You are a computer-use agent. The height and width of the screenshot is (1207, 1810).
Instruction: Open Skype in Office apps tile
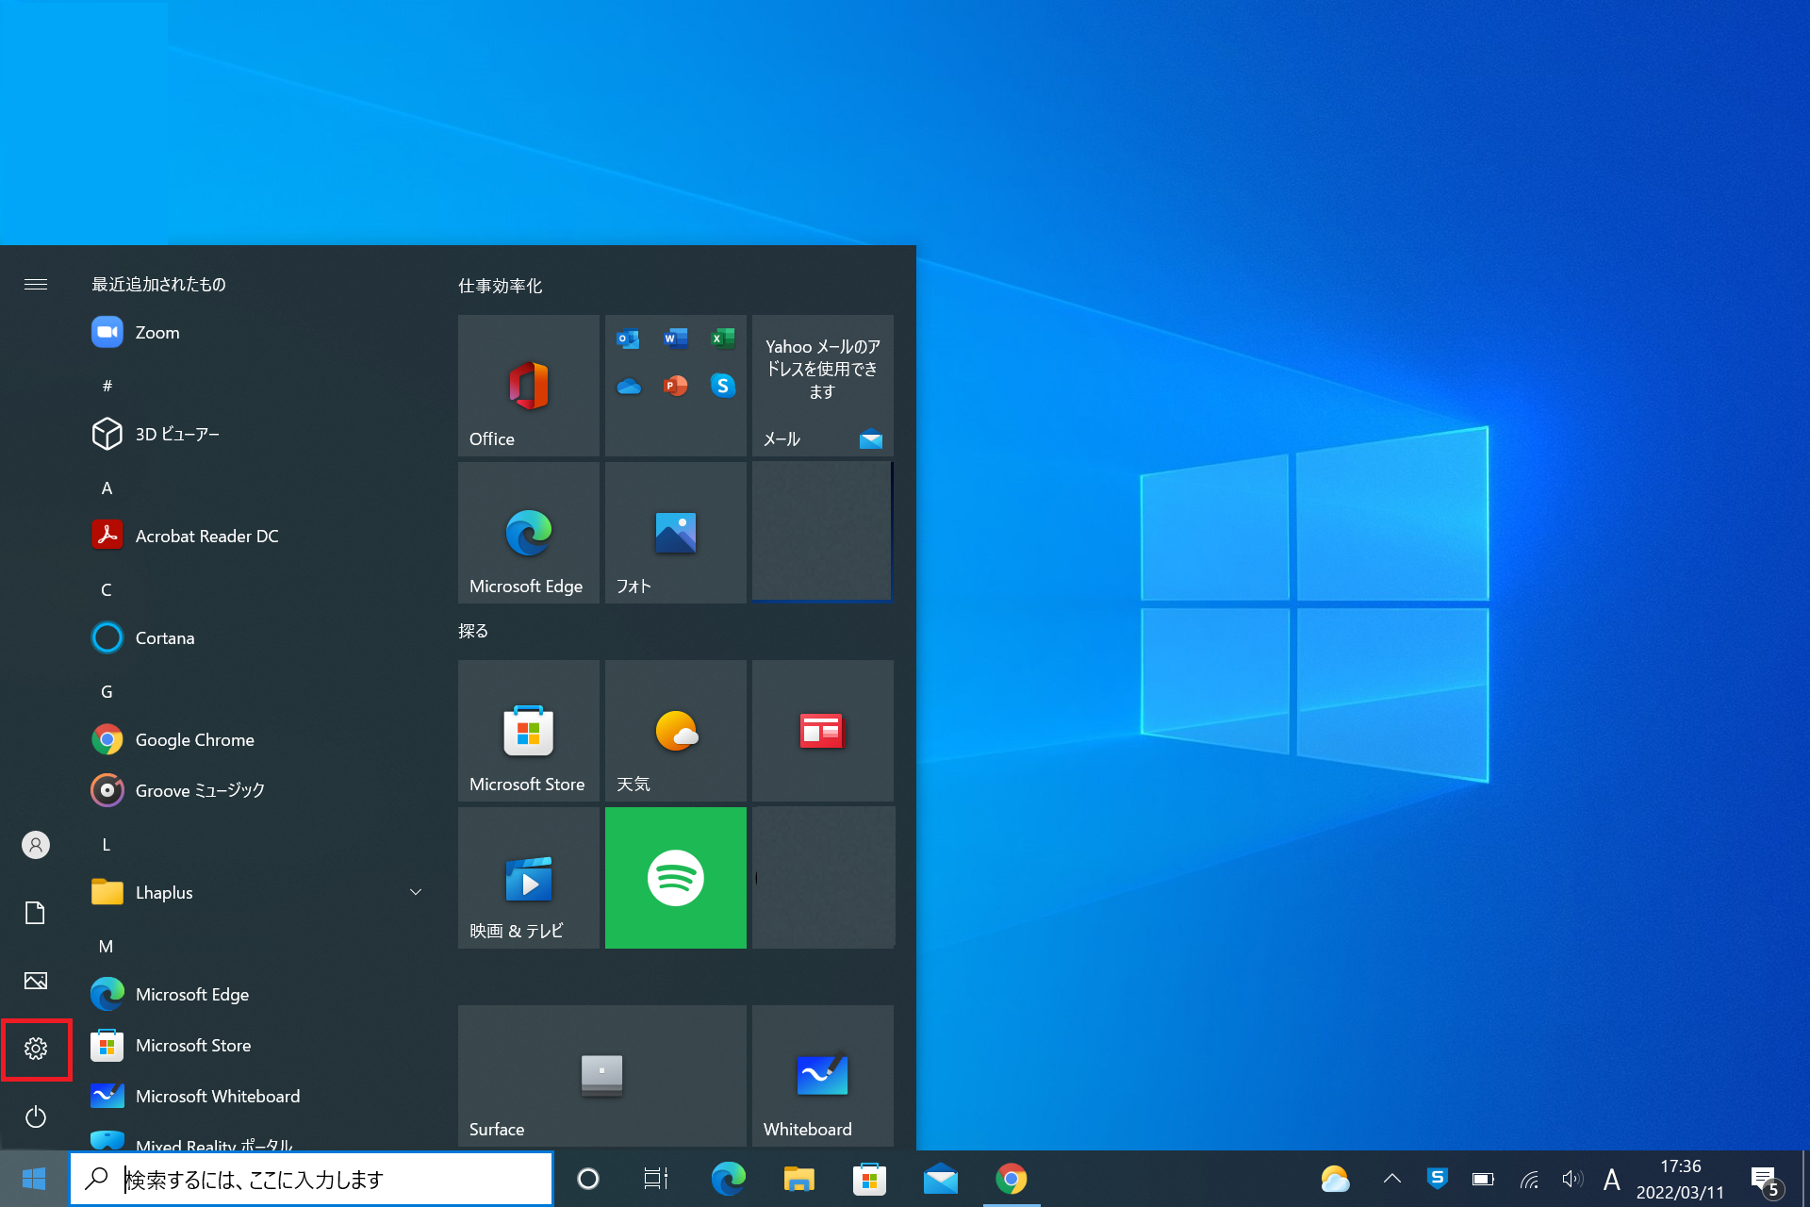pyautogui.click(x=723, y=386)
